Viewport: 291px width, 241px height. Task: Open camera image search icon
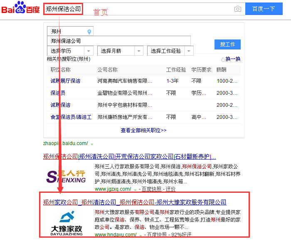click(x=237, y=9)
